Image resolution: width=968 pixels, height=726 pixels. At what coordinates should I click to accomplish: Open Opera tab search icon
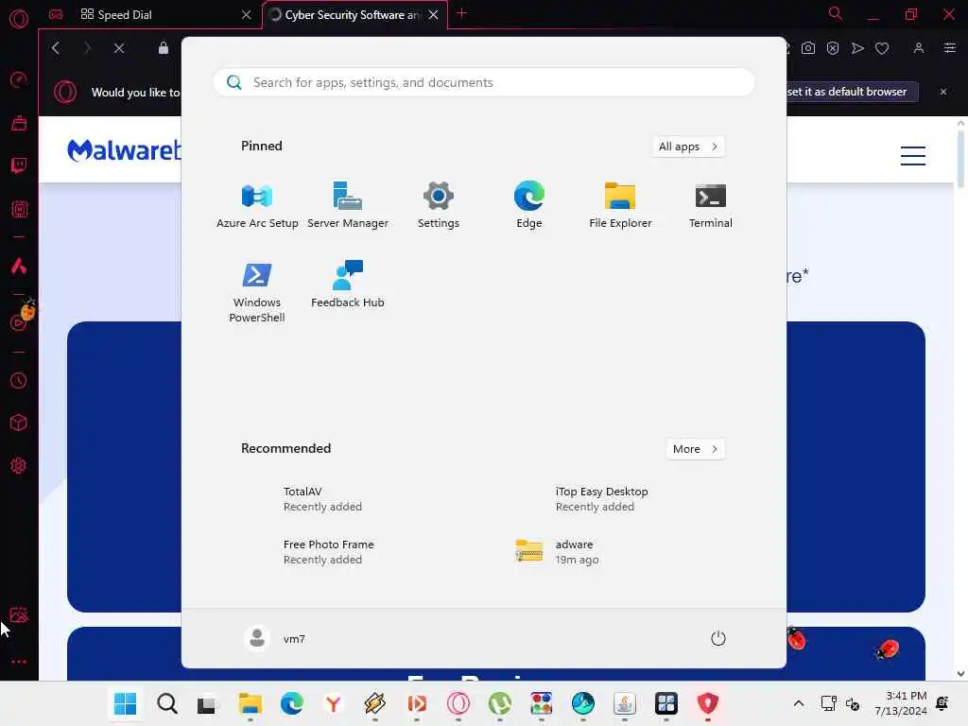tap(836, 13)
